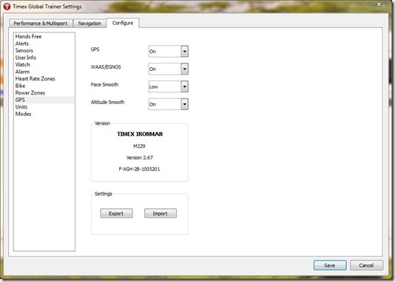The image size is (395, 282).
Task: Expand the GPS On/Off dropdown arrow
Action: tap(185, 51)
